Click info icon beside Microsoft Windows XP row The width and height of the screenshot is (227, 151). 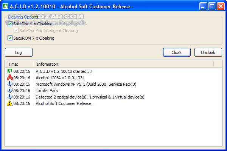point(10,84)
